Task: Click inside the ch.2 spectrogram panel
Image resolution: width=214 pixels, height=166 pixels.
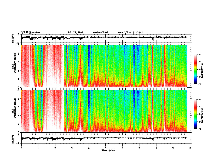Action: click(106, 111)
